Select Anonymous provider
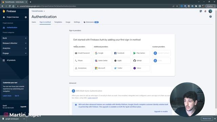Screen dimensions: 217x122 (82, 68)
